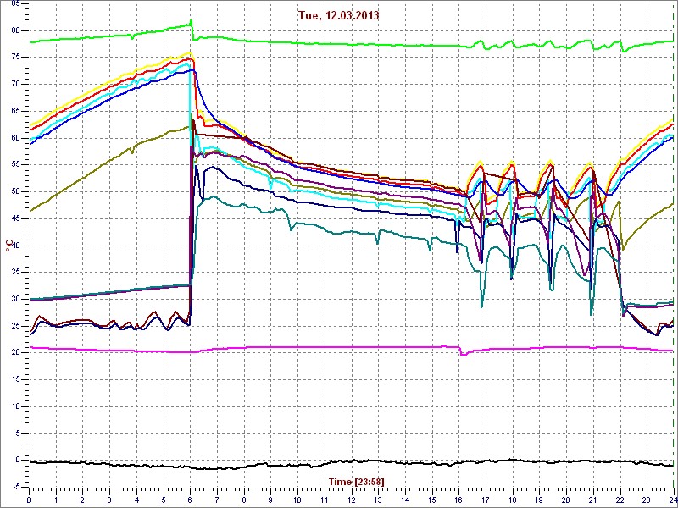Click hour 13 on the time axis

click(378, 500)
